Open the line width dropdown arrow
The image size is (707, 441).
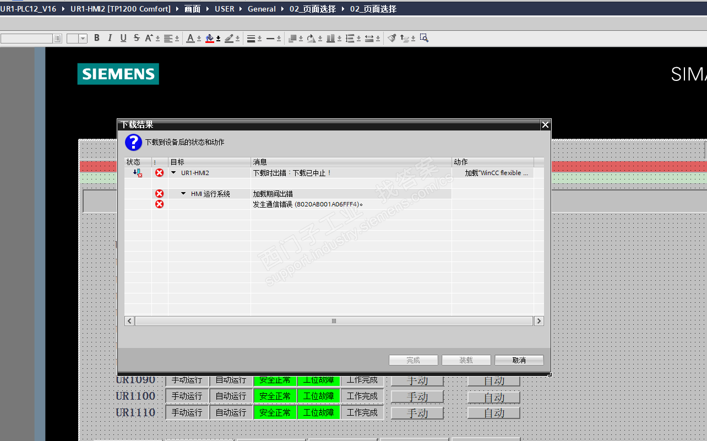(260, 39)
